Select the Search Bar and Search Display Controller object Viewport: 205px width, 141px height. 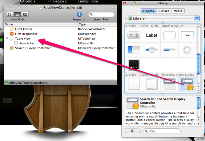[187, 84]
